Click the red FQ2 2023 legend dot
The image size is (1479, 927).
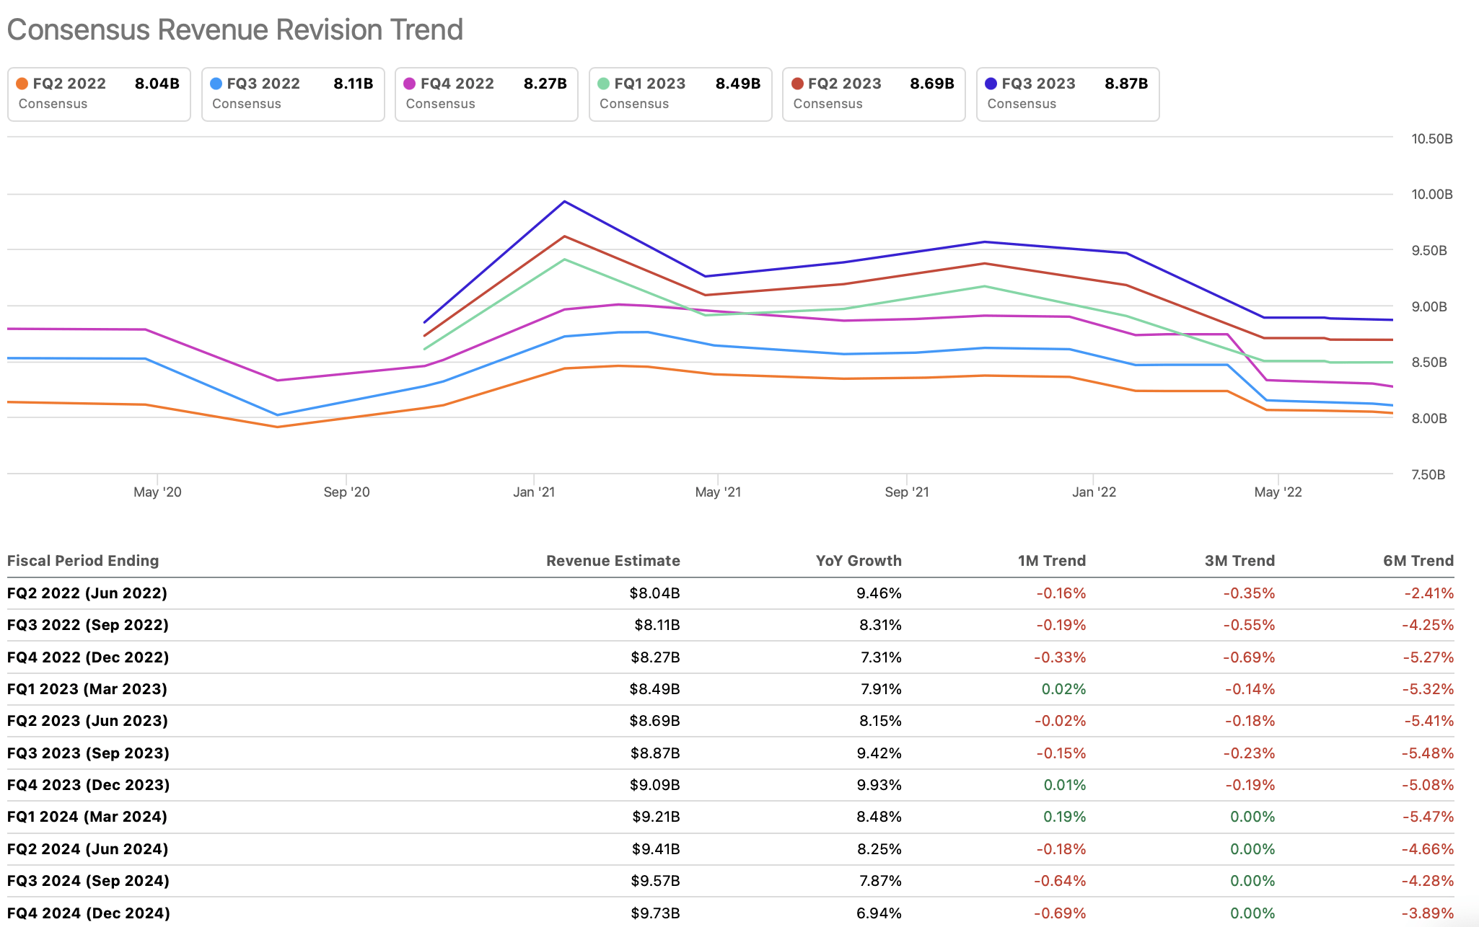click(797, 84)
